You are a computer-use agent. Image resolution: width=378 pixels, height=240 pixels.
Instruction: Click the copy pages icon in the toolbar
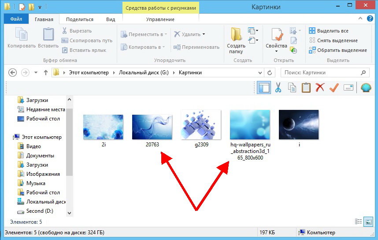292,87
